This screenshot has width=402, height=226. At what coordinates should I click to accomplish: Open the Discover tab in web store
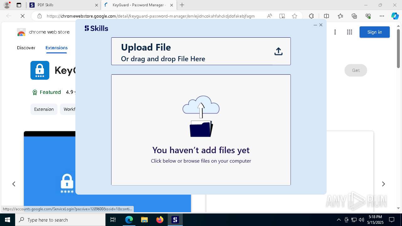[x=26, y=48]
